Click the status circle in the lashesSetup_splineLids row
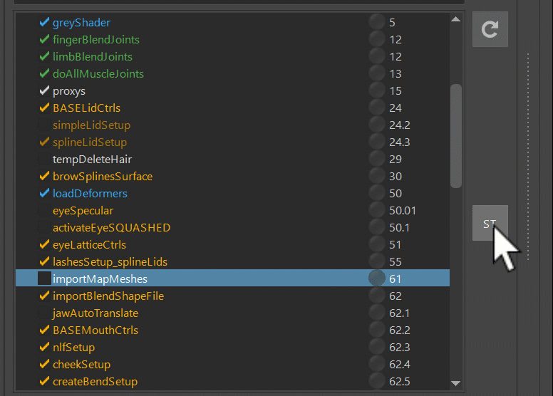 point(377,261)
